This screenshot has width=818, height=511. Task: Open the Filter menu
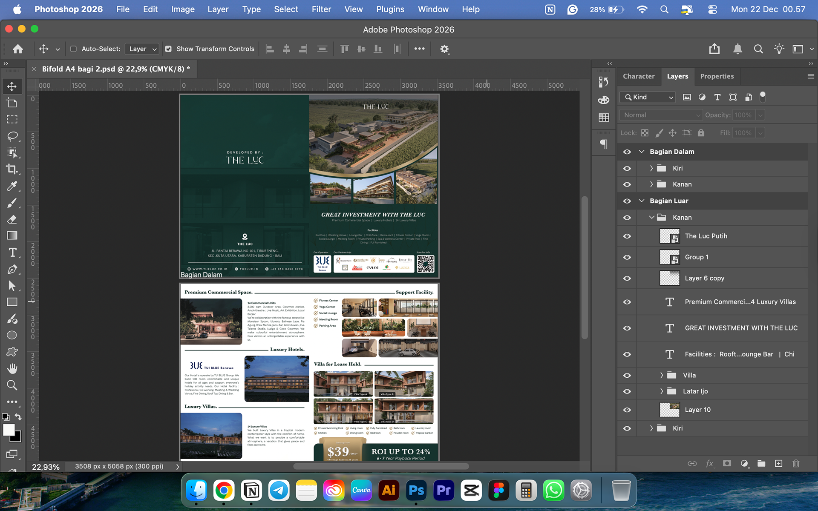pyautogui.click(x=321, y=9)
